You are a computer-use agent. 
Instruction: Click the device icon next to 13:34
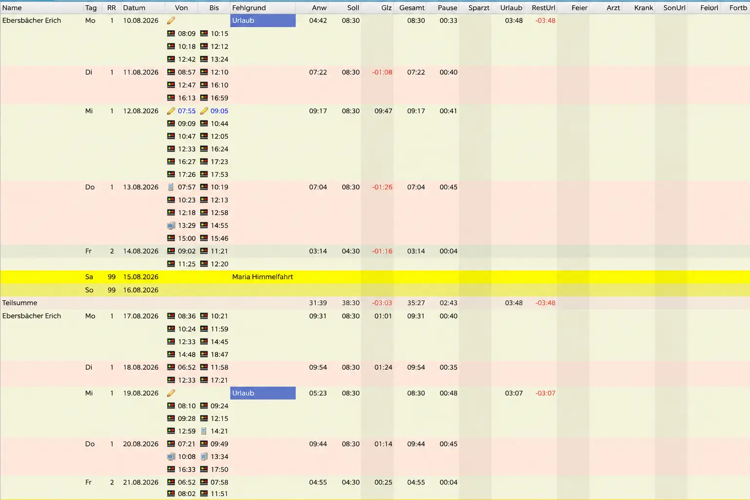coord(204,457)
